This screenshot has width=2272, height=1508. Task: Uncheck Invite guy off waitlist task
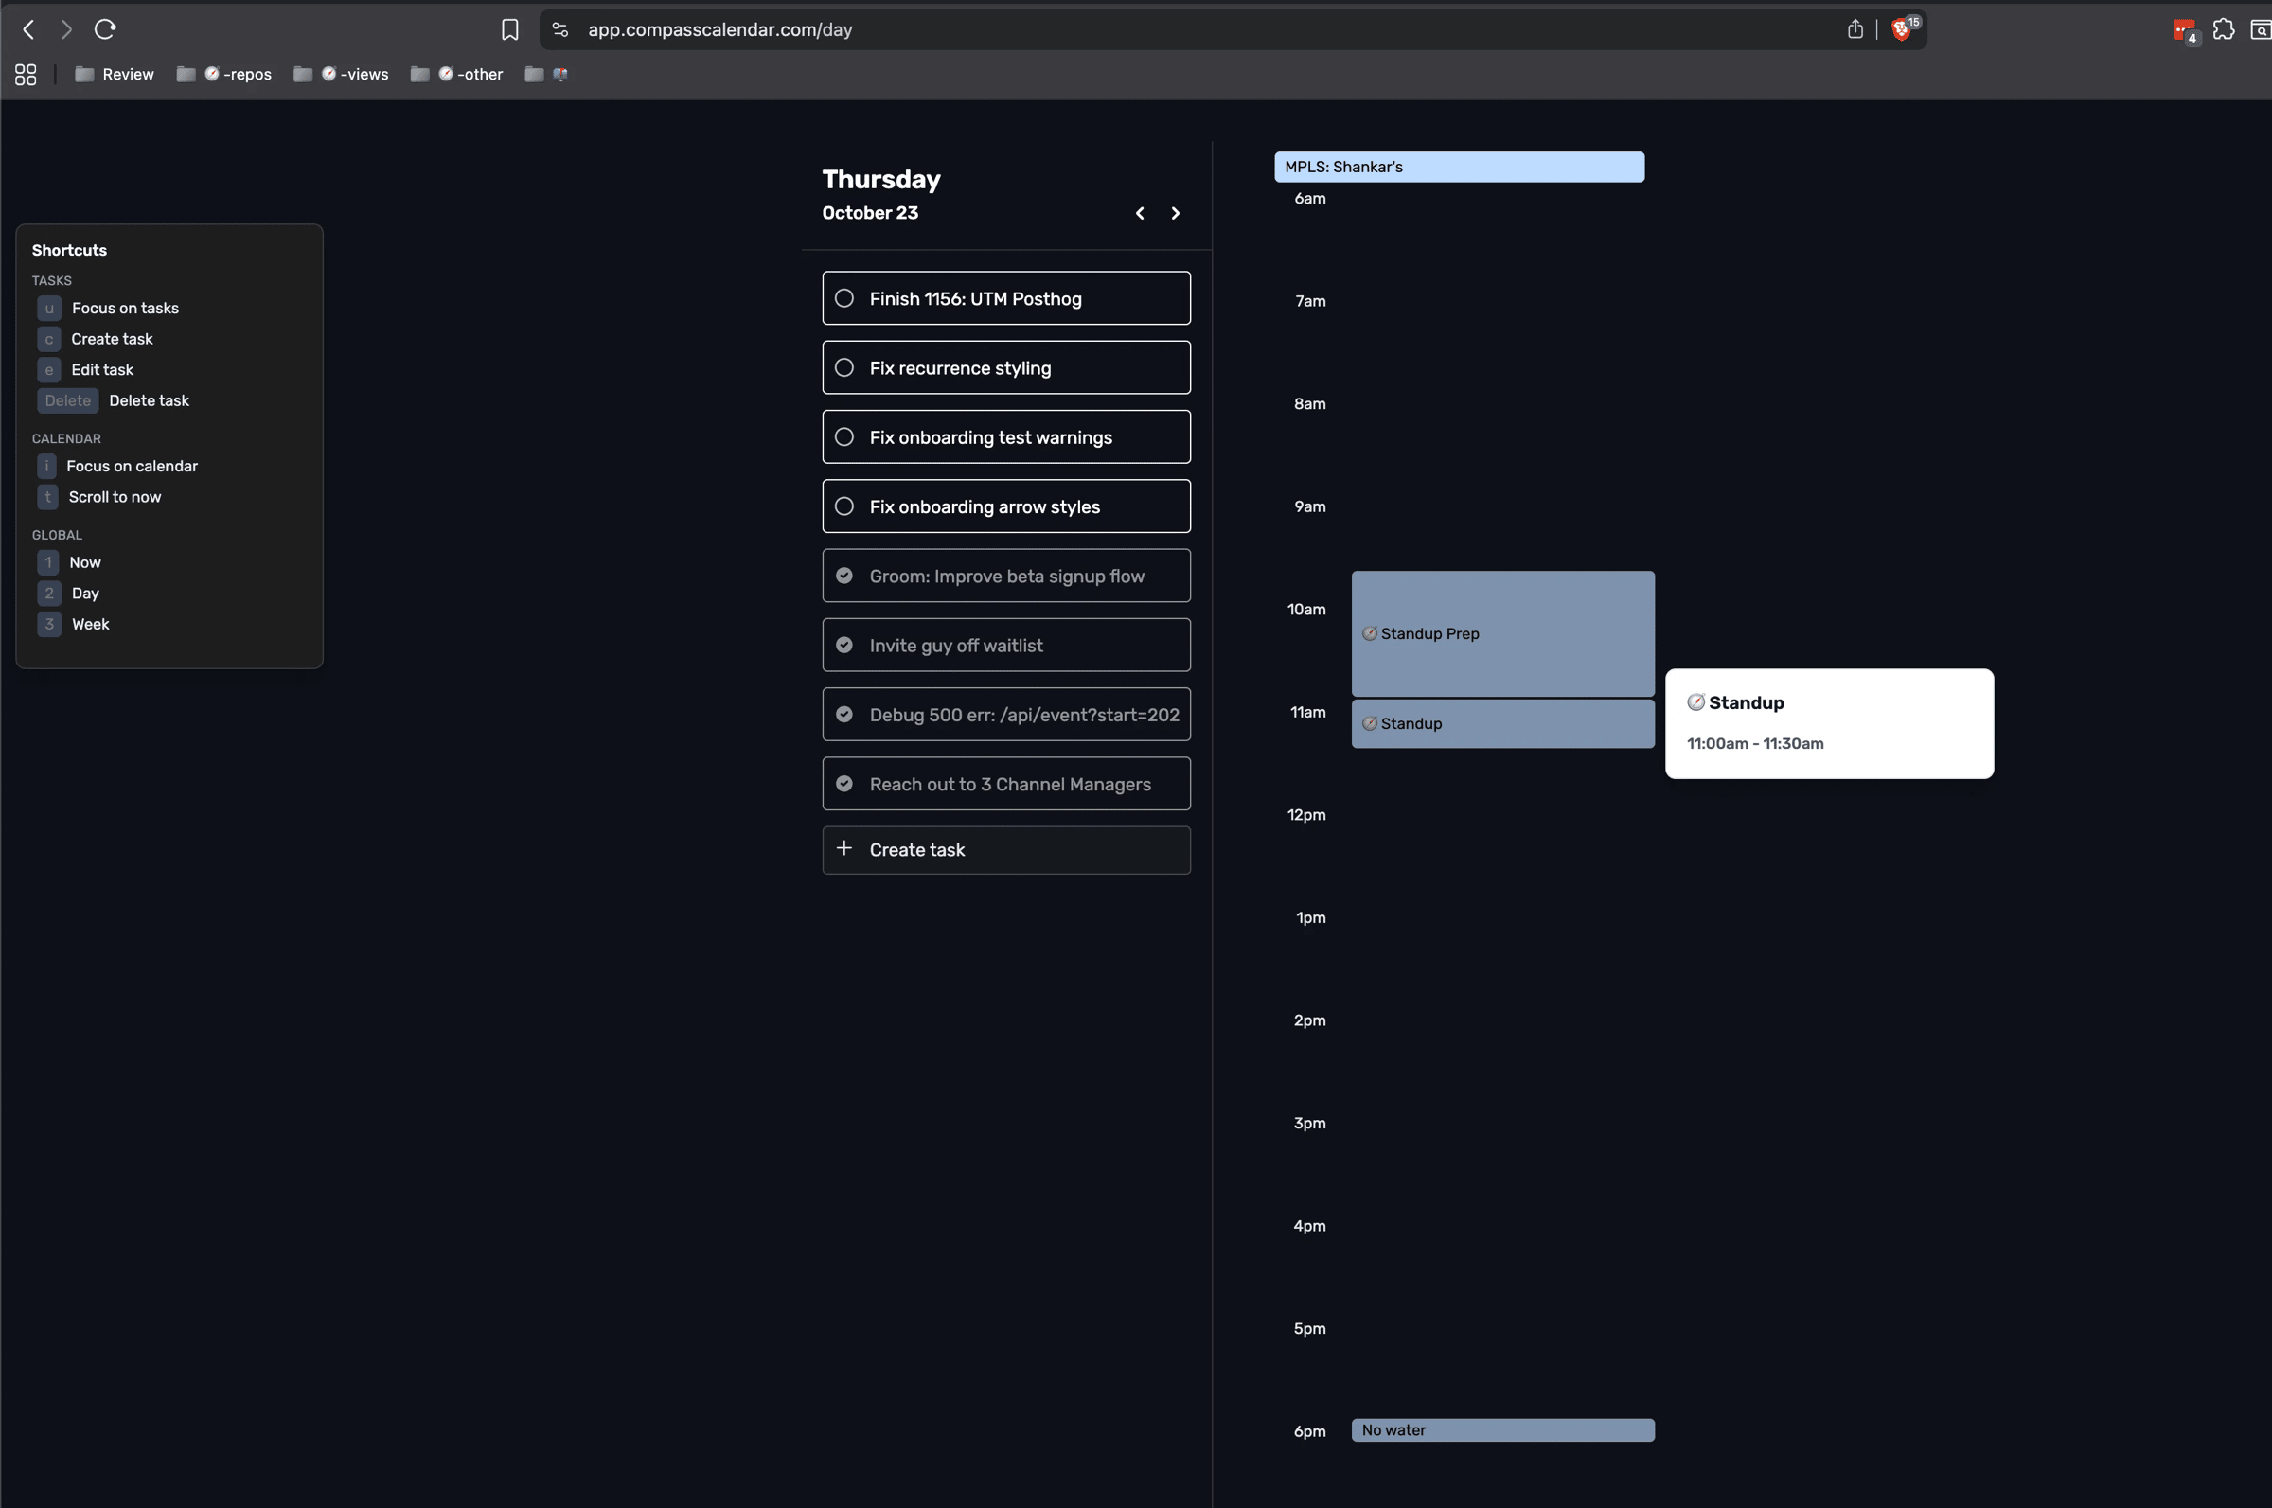[844, 646]
